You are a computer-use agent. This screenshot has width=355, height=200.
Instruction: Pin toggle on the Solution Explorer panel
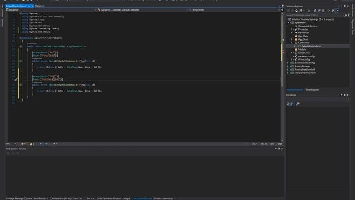pos(345,6)
